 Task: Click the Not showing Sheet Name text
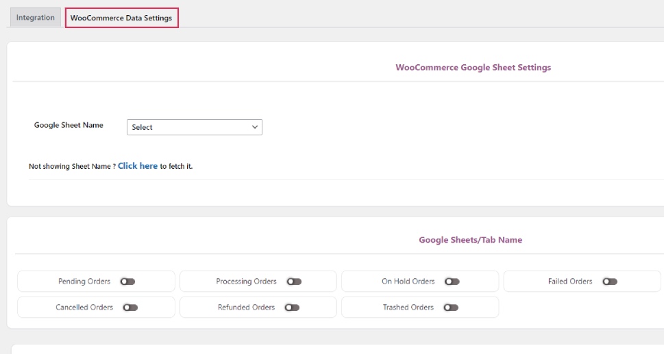click(x=72, y=167)
